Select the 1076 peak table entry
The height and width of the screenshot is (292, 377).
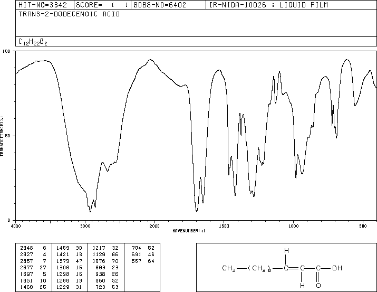click(105, 261)
